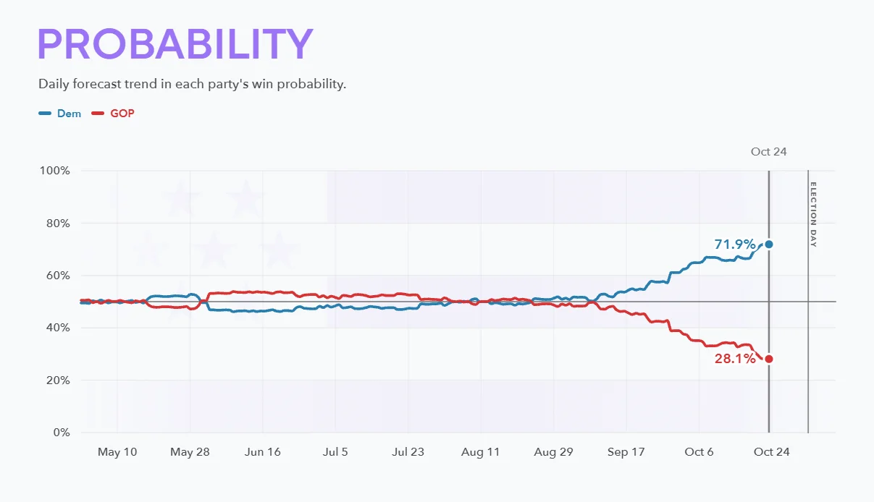
Task: Click the Oct 6 x-axis date label
Action: point(699,452)
